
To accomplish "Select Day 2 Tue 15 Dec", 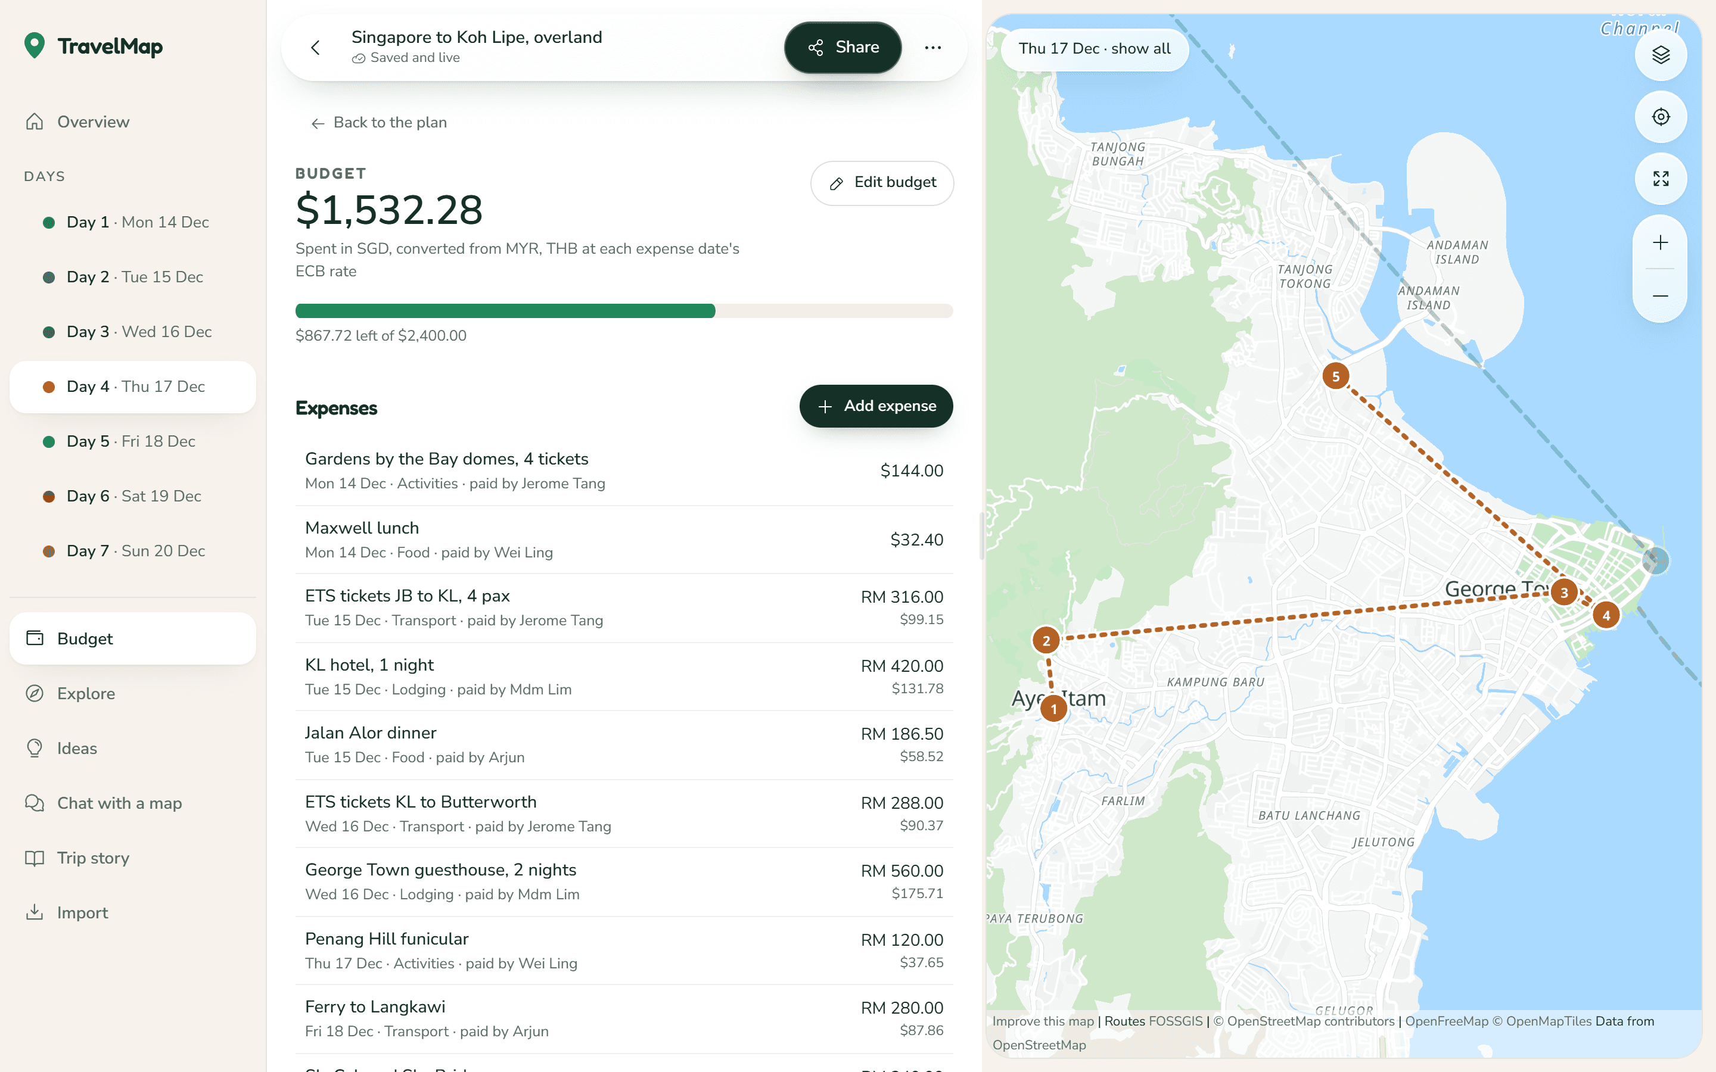I will coord(133,277).
